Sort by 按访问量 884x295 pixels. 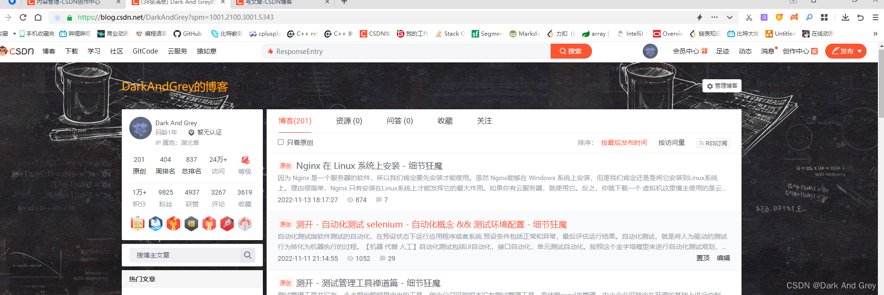pos(671,143)
